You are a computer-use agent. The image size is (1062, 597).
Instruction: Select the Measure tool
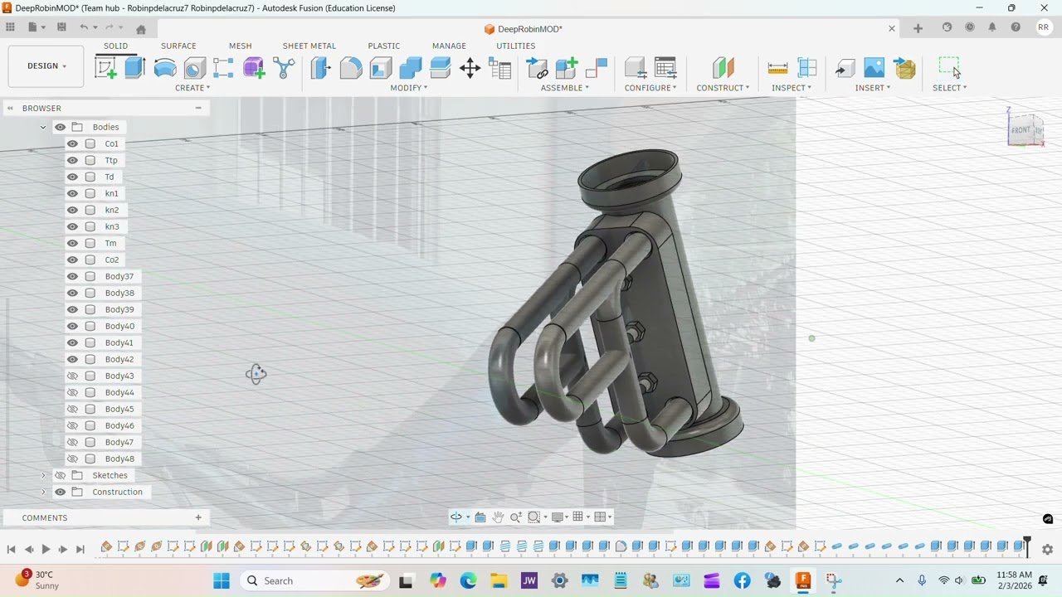777,68
